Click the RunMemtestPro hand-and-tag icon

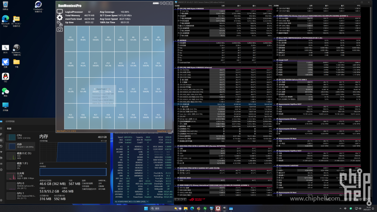pyautogui.click(x=60, y=23)
